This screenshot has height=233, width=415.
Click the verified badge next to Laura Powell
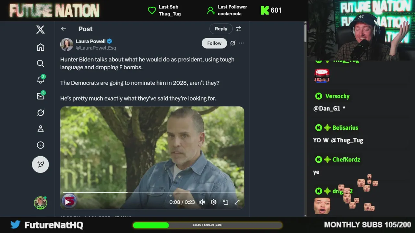[x=110, y=41]
